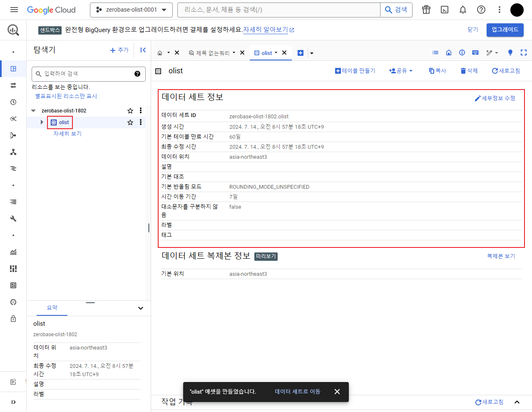Click 별표표시된 리소스만 표시 link

tap(66, 96)
